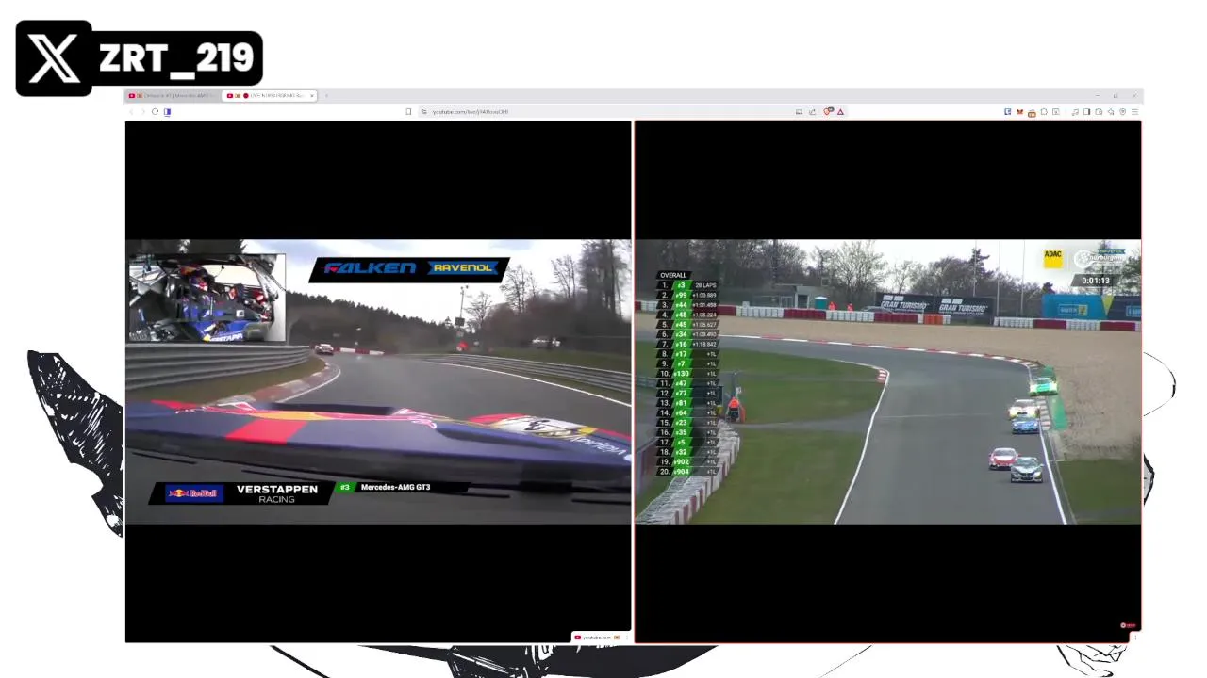Go back using the browser back arrow
The image size is (1207, 678).
[131, 112]
